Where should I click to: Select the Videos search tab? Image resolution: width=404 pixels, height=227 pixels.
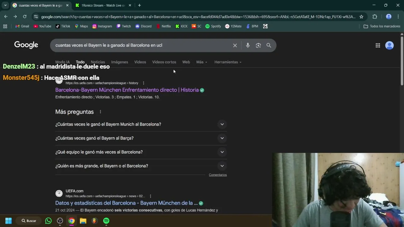(140, 62)
